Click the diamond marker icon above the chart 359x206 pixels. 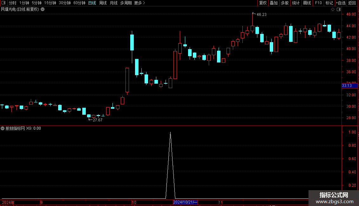333,10
